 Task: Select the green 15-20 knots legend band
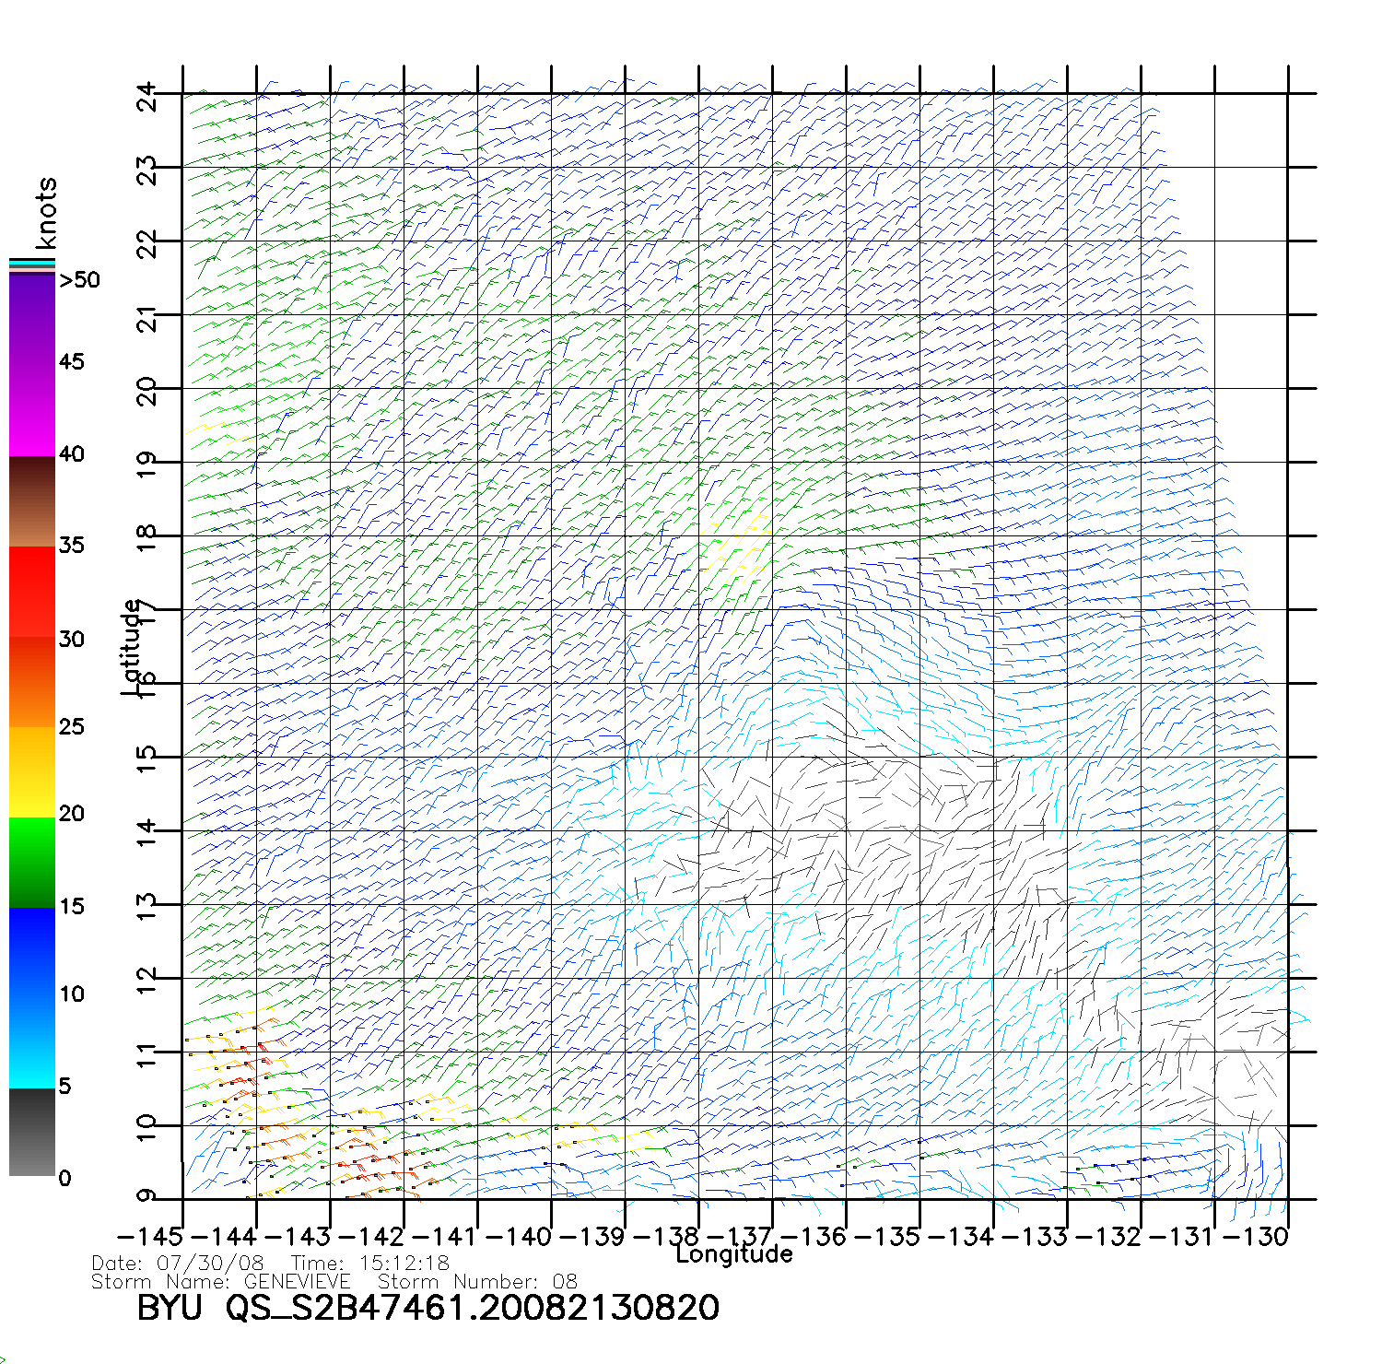click(x=32, y=862)
